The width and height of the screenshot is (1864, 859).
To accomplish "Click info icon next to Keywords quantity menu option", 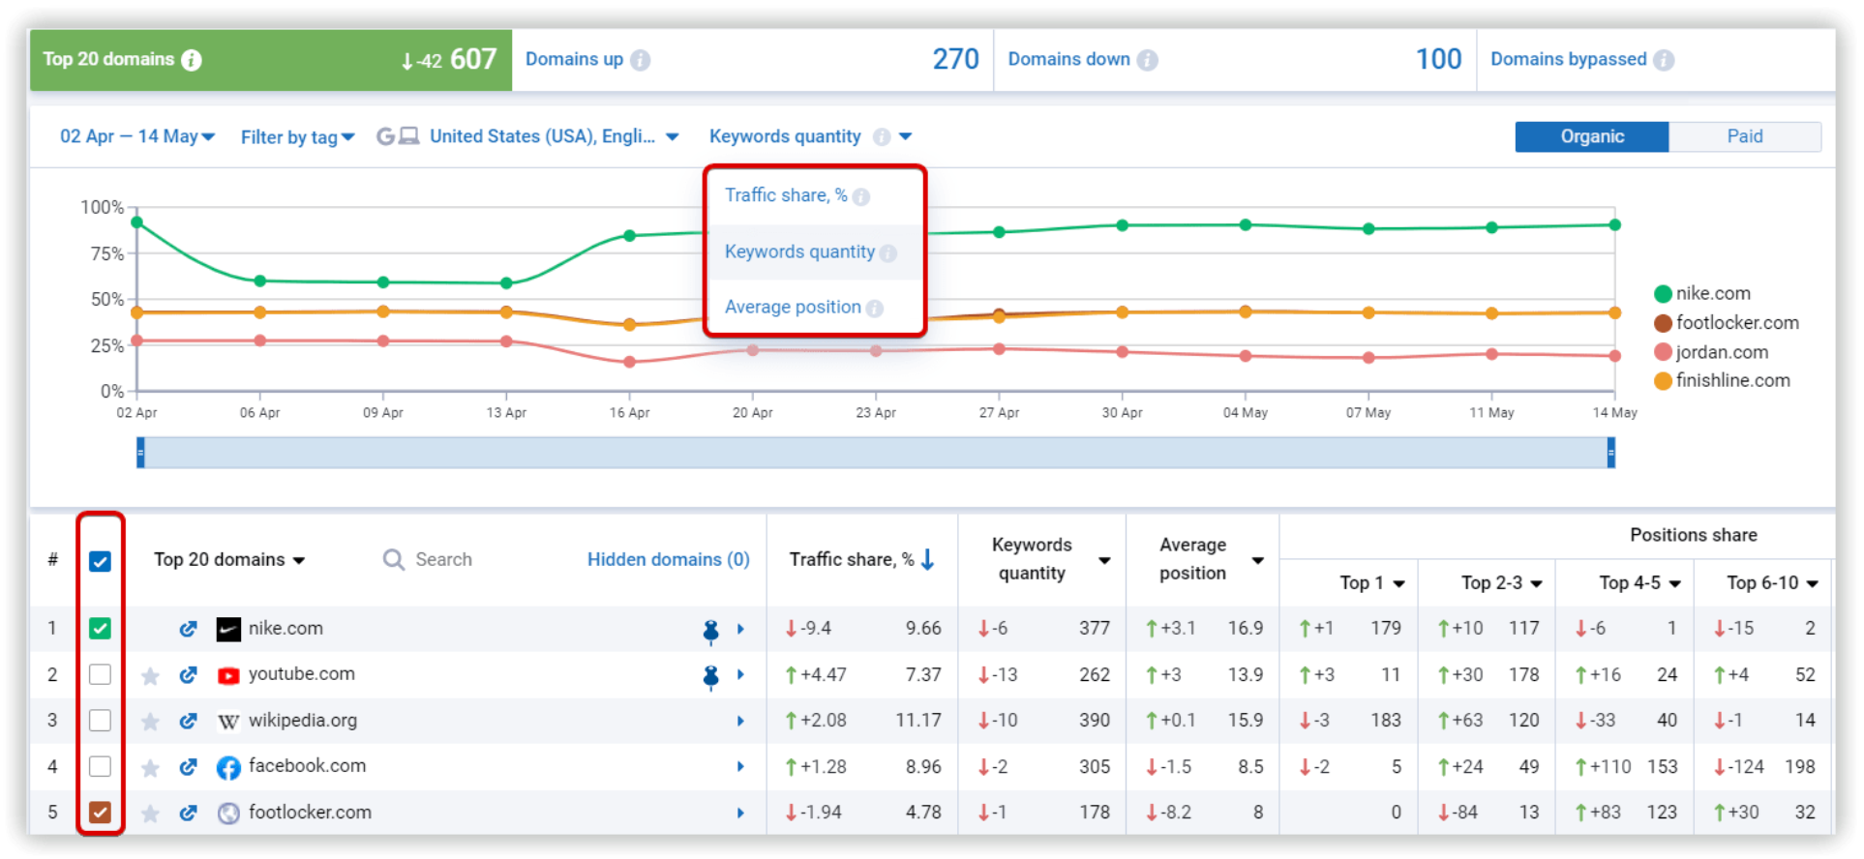I will pos(888,253).
